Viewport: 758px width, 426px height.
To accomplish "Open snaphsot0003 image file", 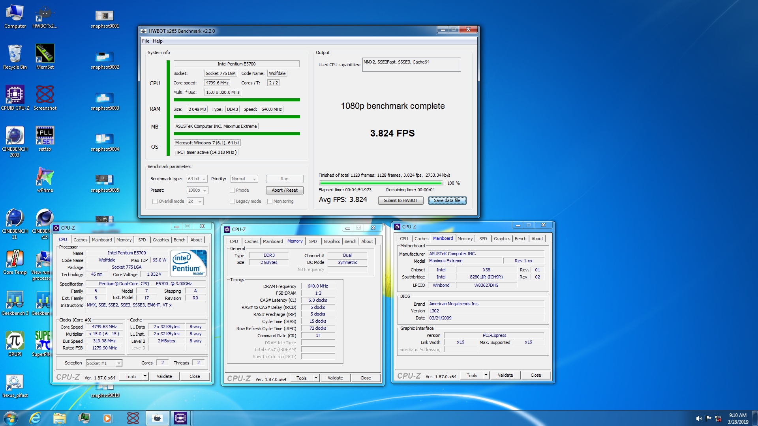I will click(105, 101).
